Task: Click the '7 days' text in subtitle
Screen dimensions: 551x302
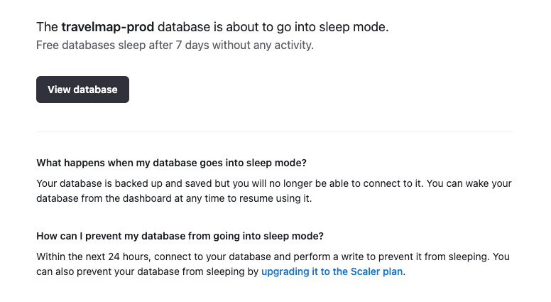Action: pos(192,45)
